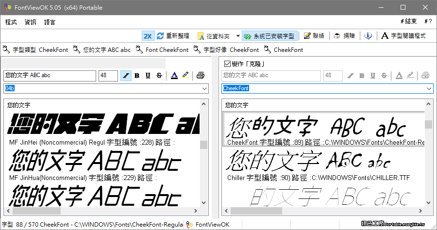
Task: Toggle underline in left panel
Action: click(148, 76)
